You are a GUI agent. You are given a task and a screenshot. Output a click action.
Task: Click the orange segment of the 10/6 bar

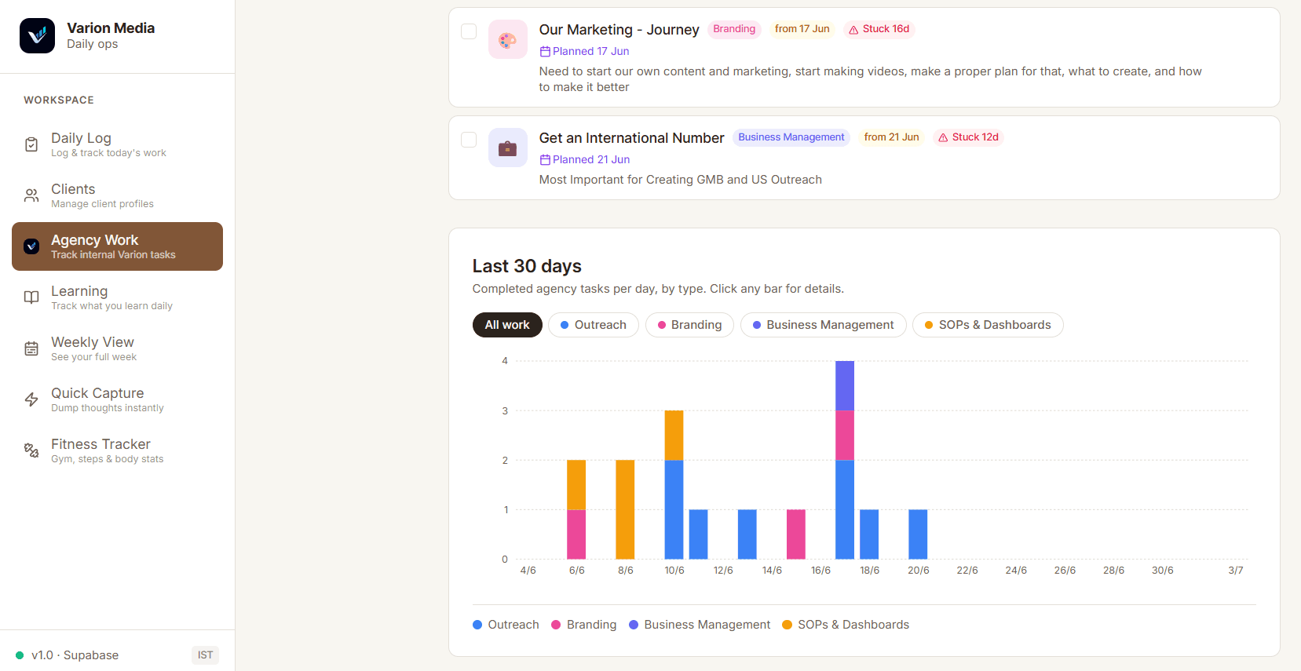[674, 436]
